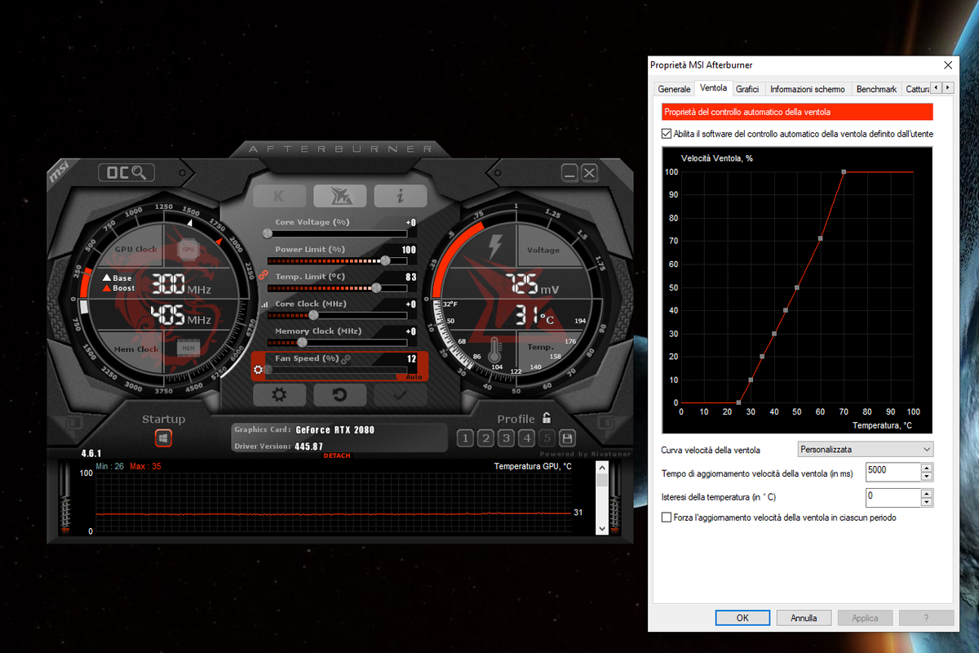The width and height of the screenshot is (979, 653).
Task: Click the OK button in properties dialog
Action: (x=742, y=618)
